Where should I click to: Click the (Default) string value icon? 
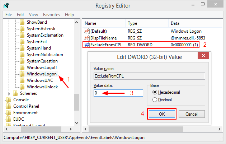86,31
